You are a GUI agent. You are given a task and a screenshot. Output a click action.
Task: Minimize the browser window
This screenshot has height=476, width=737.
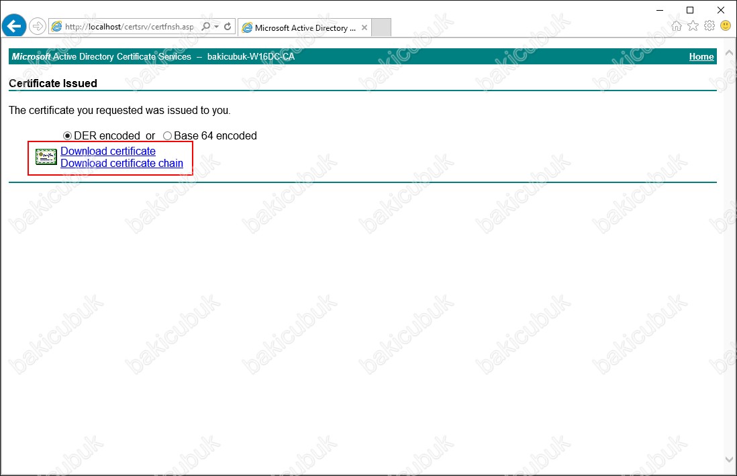tap(660, 10)
